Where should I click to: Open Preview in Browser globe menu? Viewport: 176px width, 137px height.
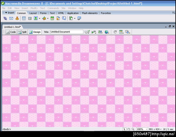coord(107,32)
